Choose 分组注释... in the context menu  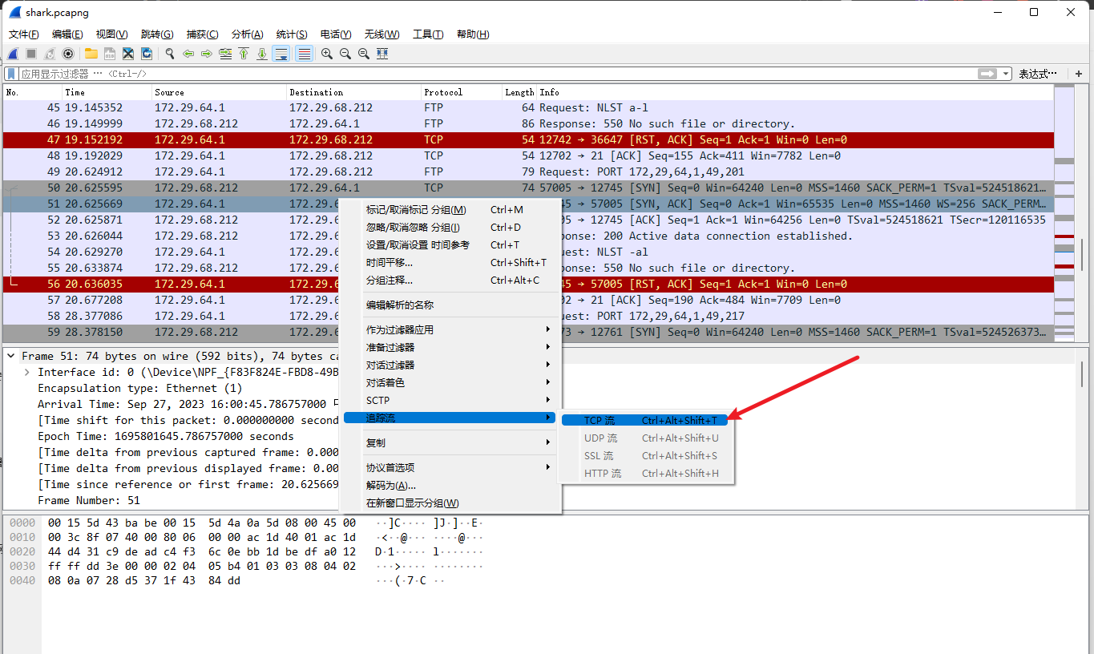[451, 281]
